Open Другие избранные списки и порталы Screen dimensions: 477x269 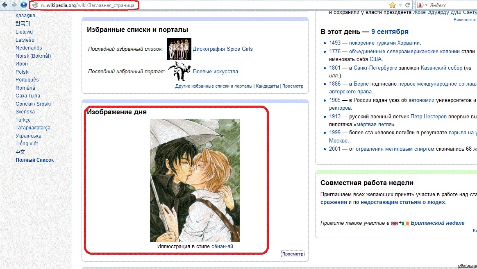(214, 86)
